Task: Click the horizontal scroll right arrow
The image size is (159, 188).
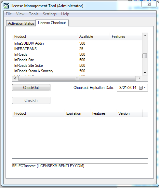Action: (x=139, y=79)
